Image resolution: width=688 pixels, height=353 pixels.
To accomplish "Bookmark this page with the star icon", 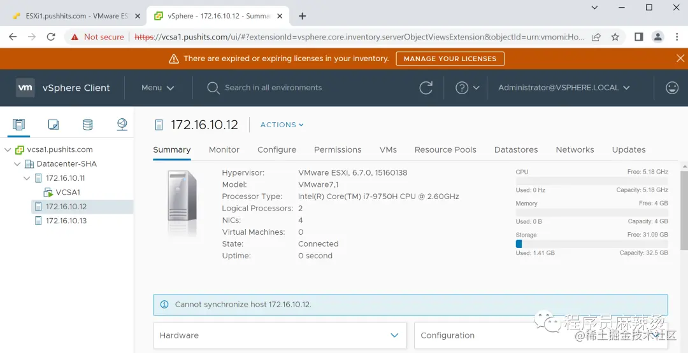I will click(x=615, y=37).
